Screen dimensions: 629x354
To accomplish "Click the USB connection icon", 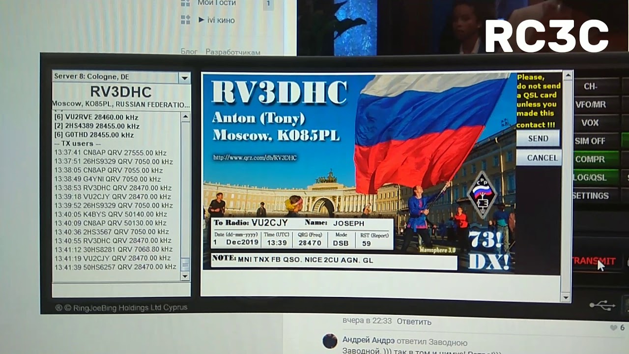I will pos(602,305).
